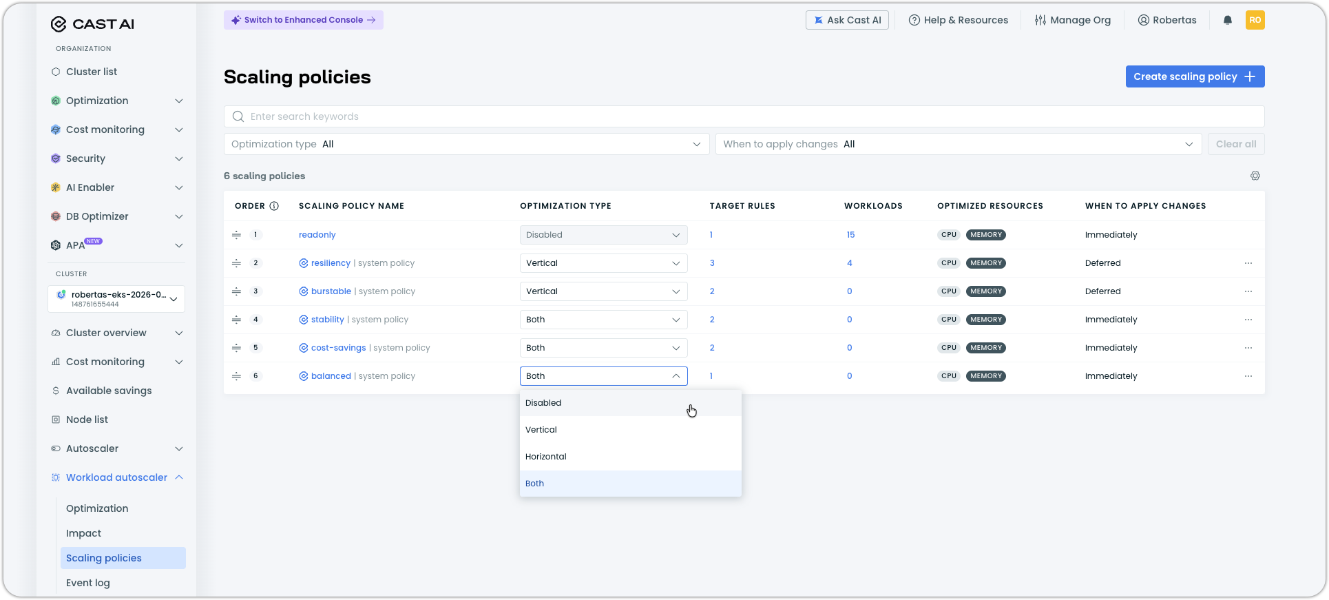Viewport: 1329px width, 600px height.
Task: Collapse the Workload autoscaler section
Action: tap(179, 477)
